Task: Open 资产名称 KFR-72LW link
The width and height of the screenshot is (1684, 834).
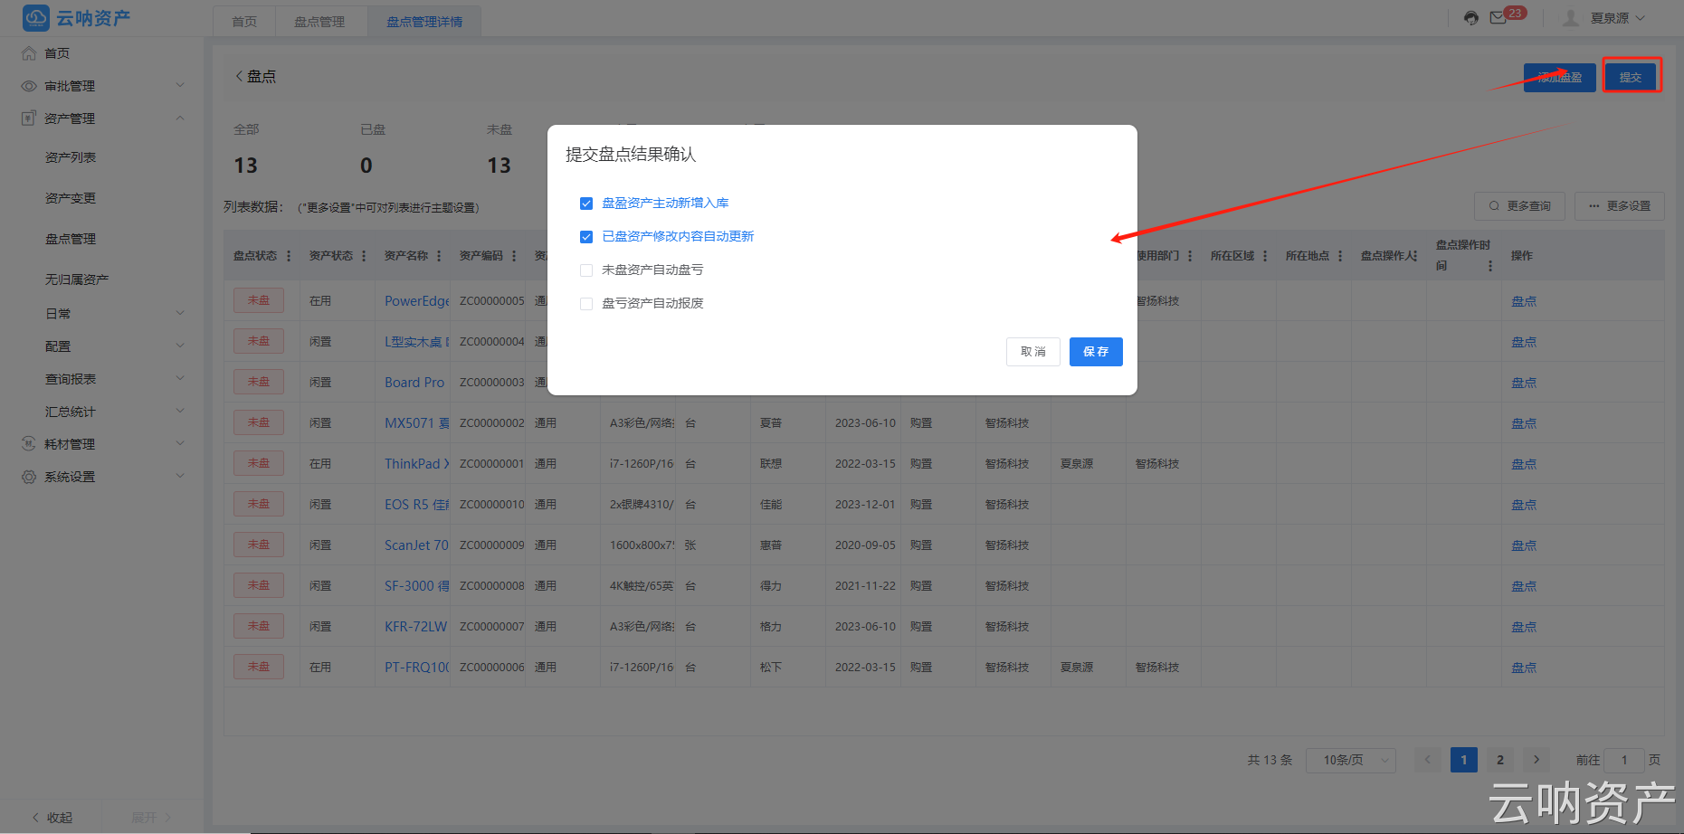Action: tap(415, 627)
